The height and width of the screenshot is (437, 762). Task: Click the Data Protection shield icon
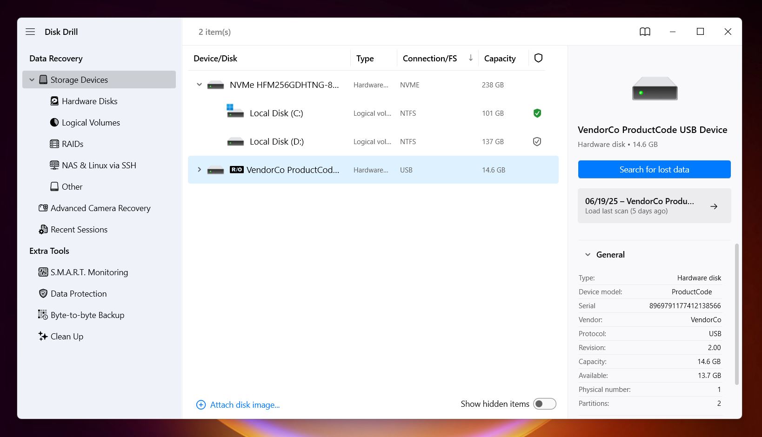point(43,293)
